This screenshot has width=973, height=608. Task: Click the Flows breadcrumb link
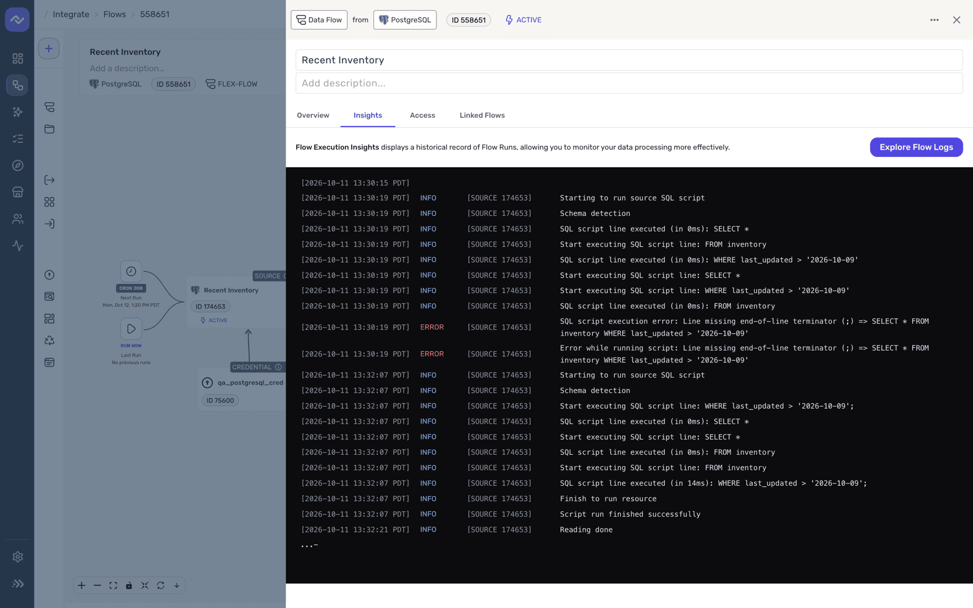pos(115,14)
